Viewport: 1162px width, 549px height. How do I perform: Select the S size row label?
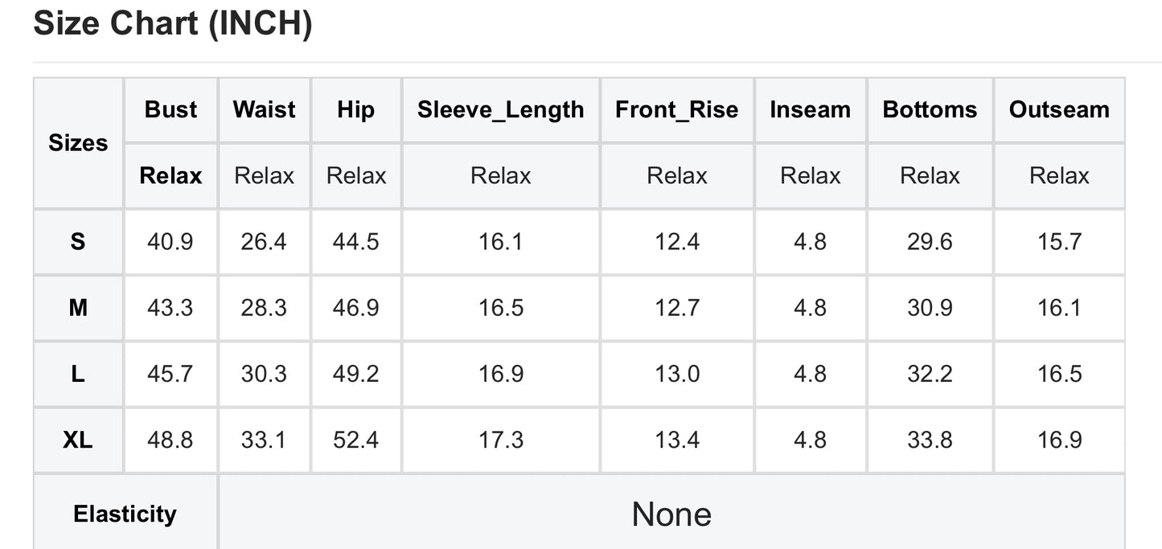pos(78,242)
